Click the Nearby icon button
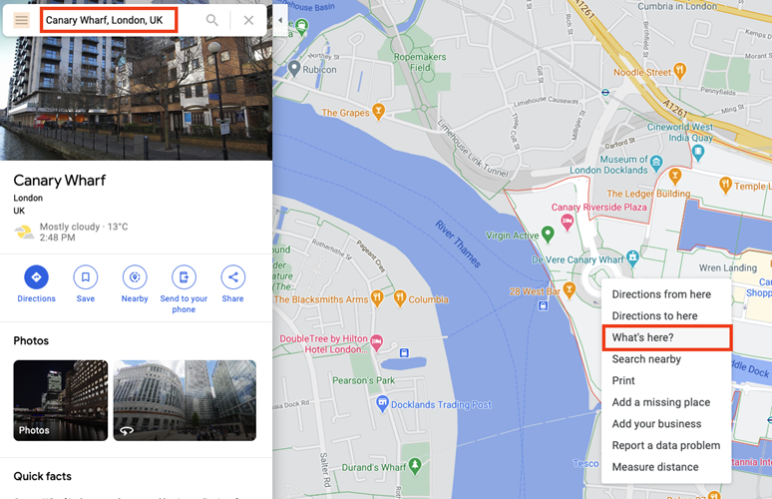The width and height of the screenshot is (772, 499). [x=135, y=276]
